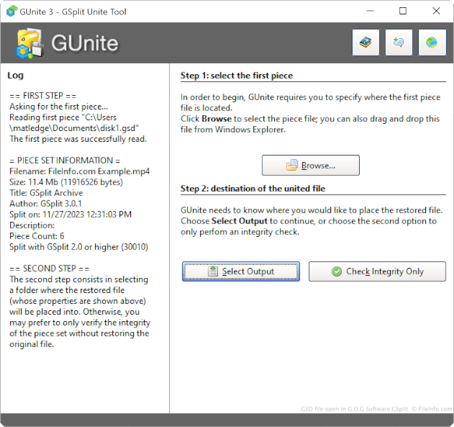The height and width of the screenshot is (427, 454).
Task: Click window title 'GUnite 3 - GSplit Unite Tool'
Action: 73,11
